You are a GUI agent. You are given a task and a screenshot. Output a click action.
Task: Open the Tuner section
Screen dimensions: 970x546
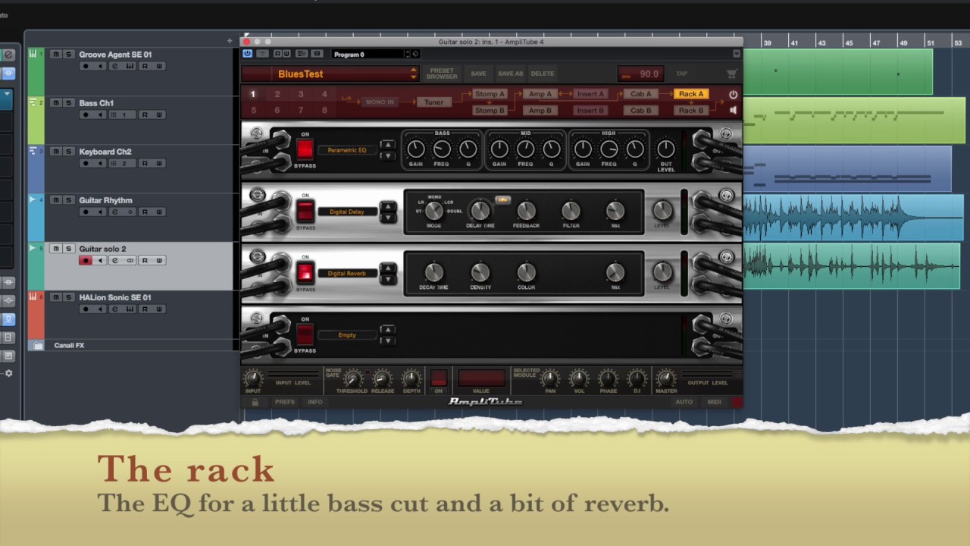coord(434,102)
